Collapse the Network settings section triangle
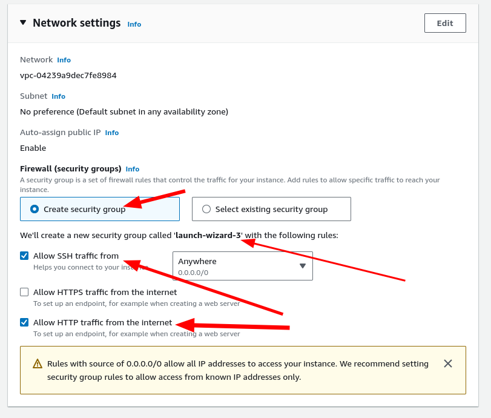 tap(23, 23)
